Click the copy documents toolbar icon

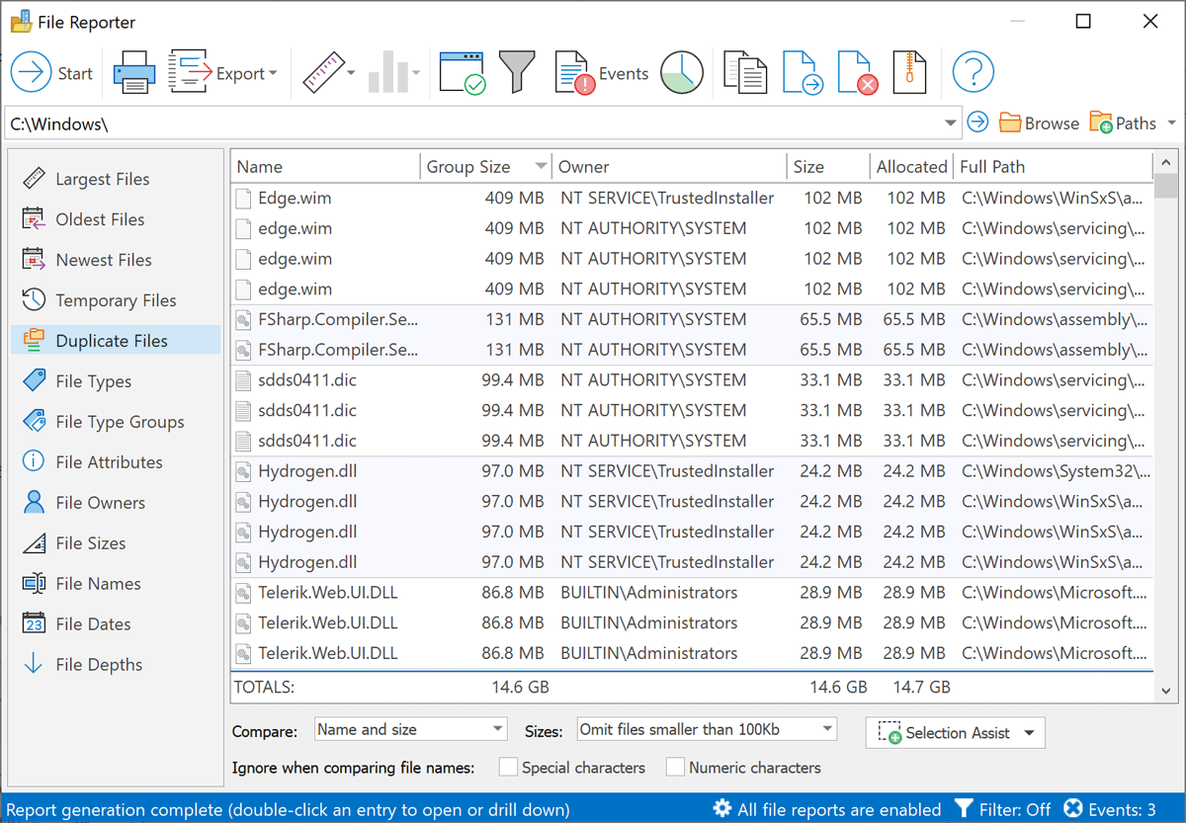tap(745, 73)
